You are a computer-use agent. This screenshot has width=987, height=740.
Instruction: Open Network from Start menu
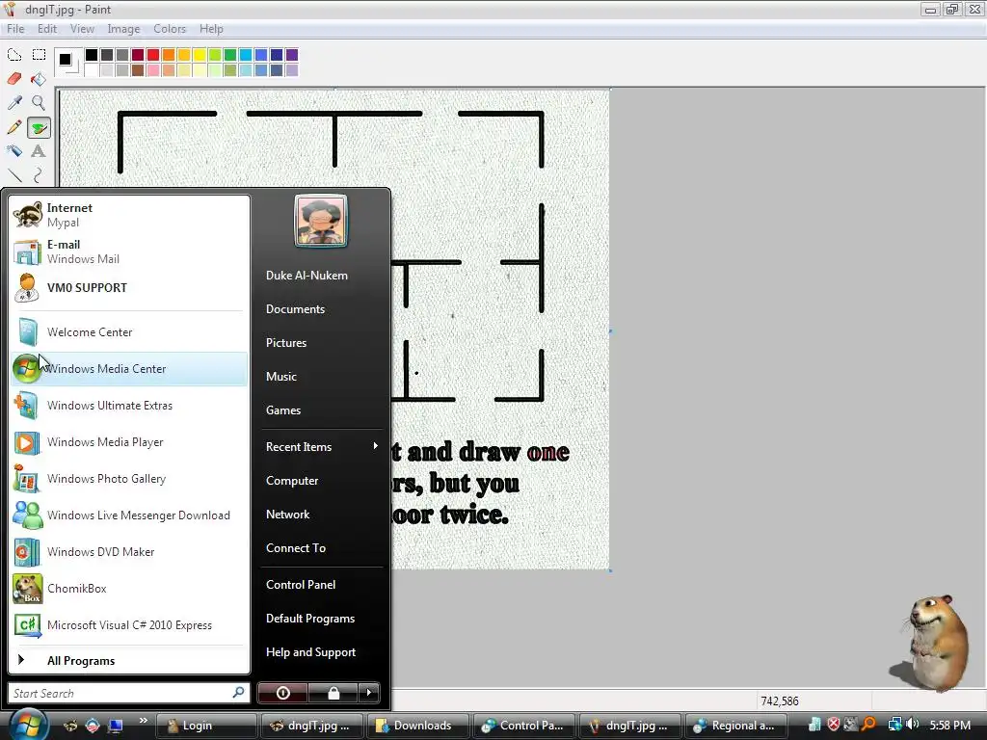point(322,515)
